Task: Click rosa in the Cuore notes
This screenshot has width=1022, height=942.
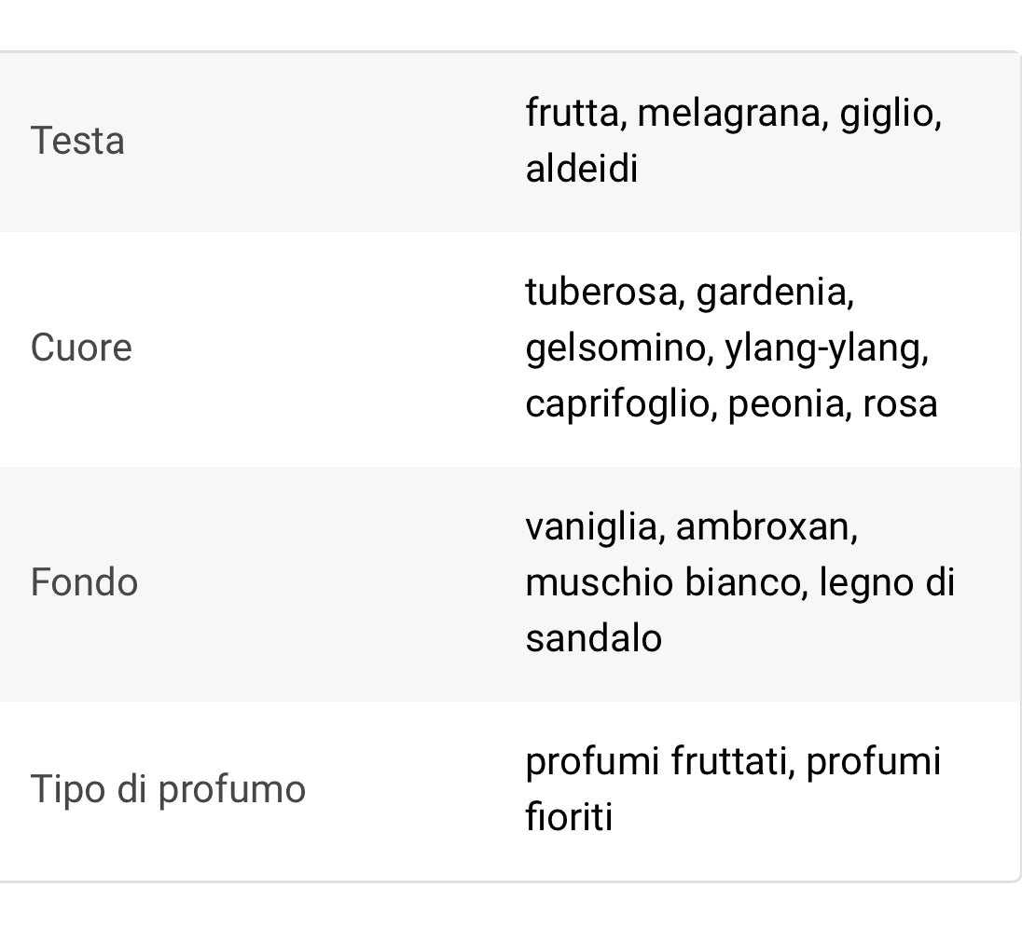Action: [x=900, y=404]
